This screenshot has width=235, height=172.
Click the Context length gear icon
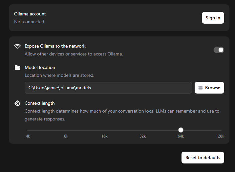[17, 103]
